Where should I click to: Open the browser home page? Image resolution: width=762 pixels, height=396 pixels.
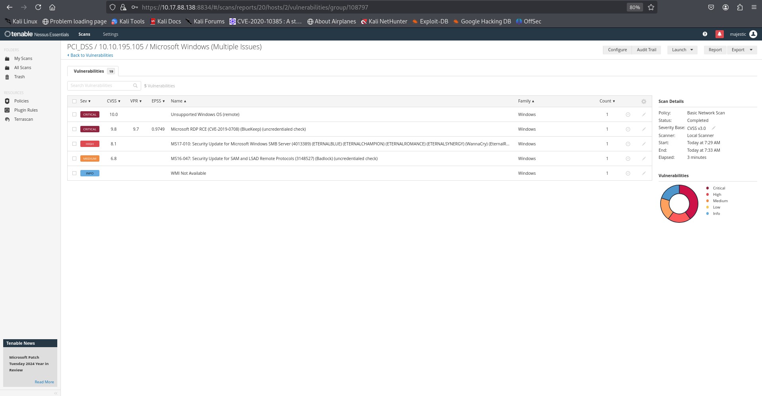pyautogui.click(x=52, y=7)
